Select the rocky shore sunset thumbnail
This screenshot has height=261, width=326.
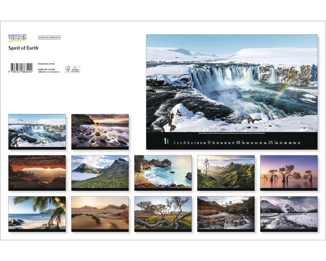100,131
